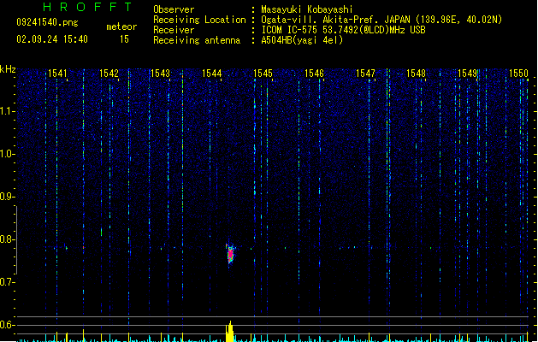Image resolution: width=538 pixels, height=342 pixels.
Task: Click the 1543 time marker
Action: coord(161,74)
